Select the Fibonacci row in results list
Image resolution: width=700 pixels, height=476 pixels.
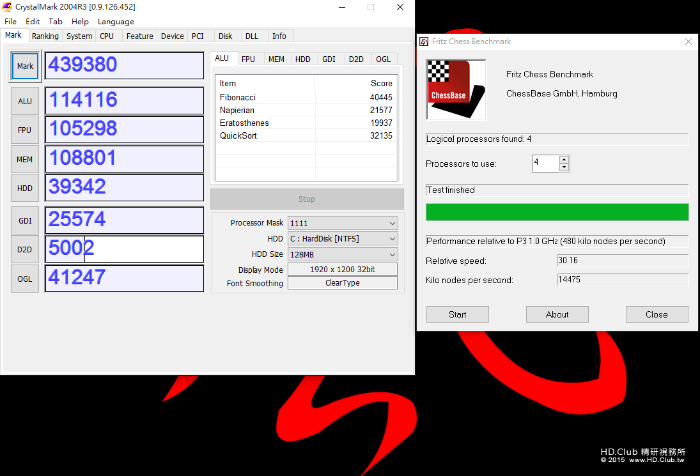pos(306,97)
